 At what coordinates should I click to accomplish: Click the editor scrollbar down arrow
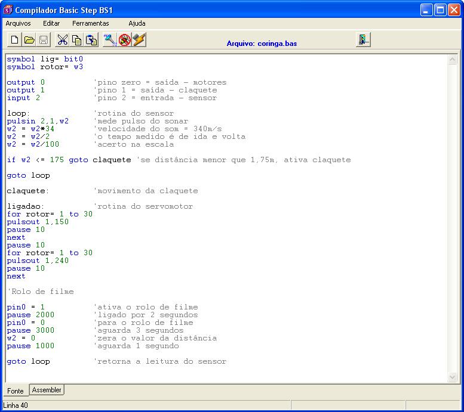(x=452, y=377)
